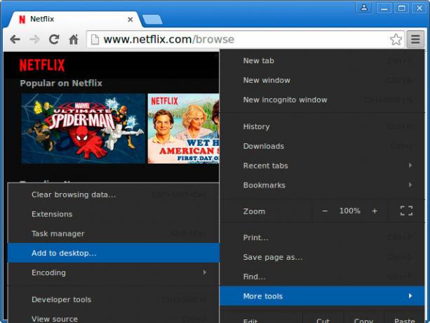Screen dimensions: 430x323
Task: Reload the Netflix page
Action: tap(54, 39)
